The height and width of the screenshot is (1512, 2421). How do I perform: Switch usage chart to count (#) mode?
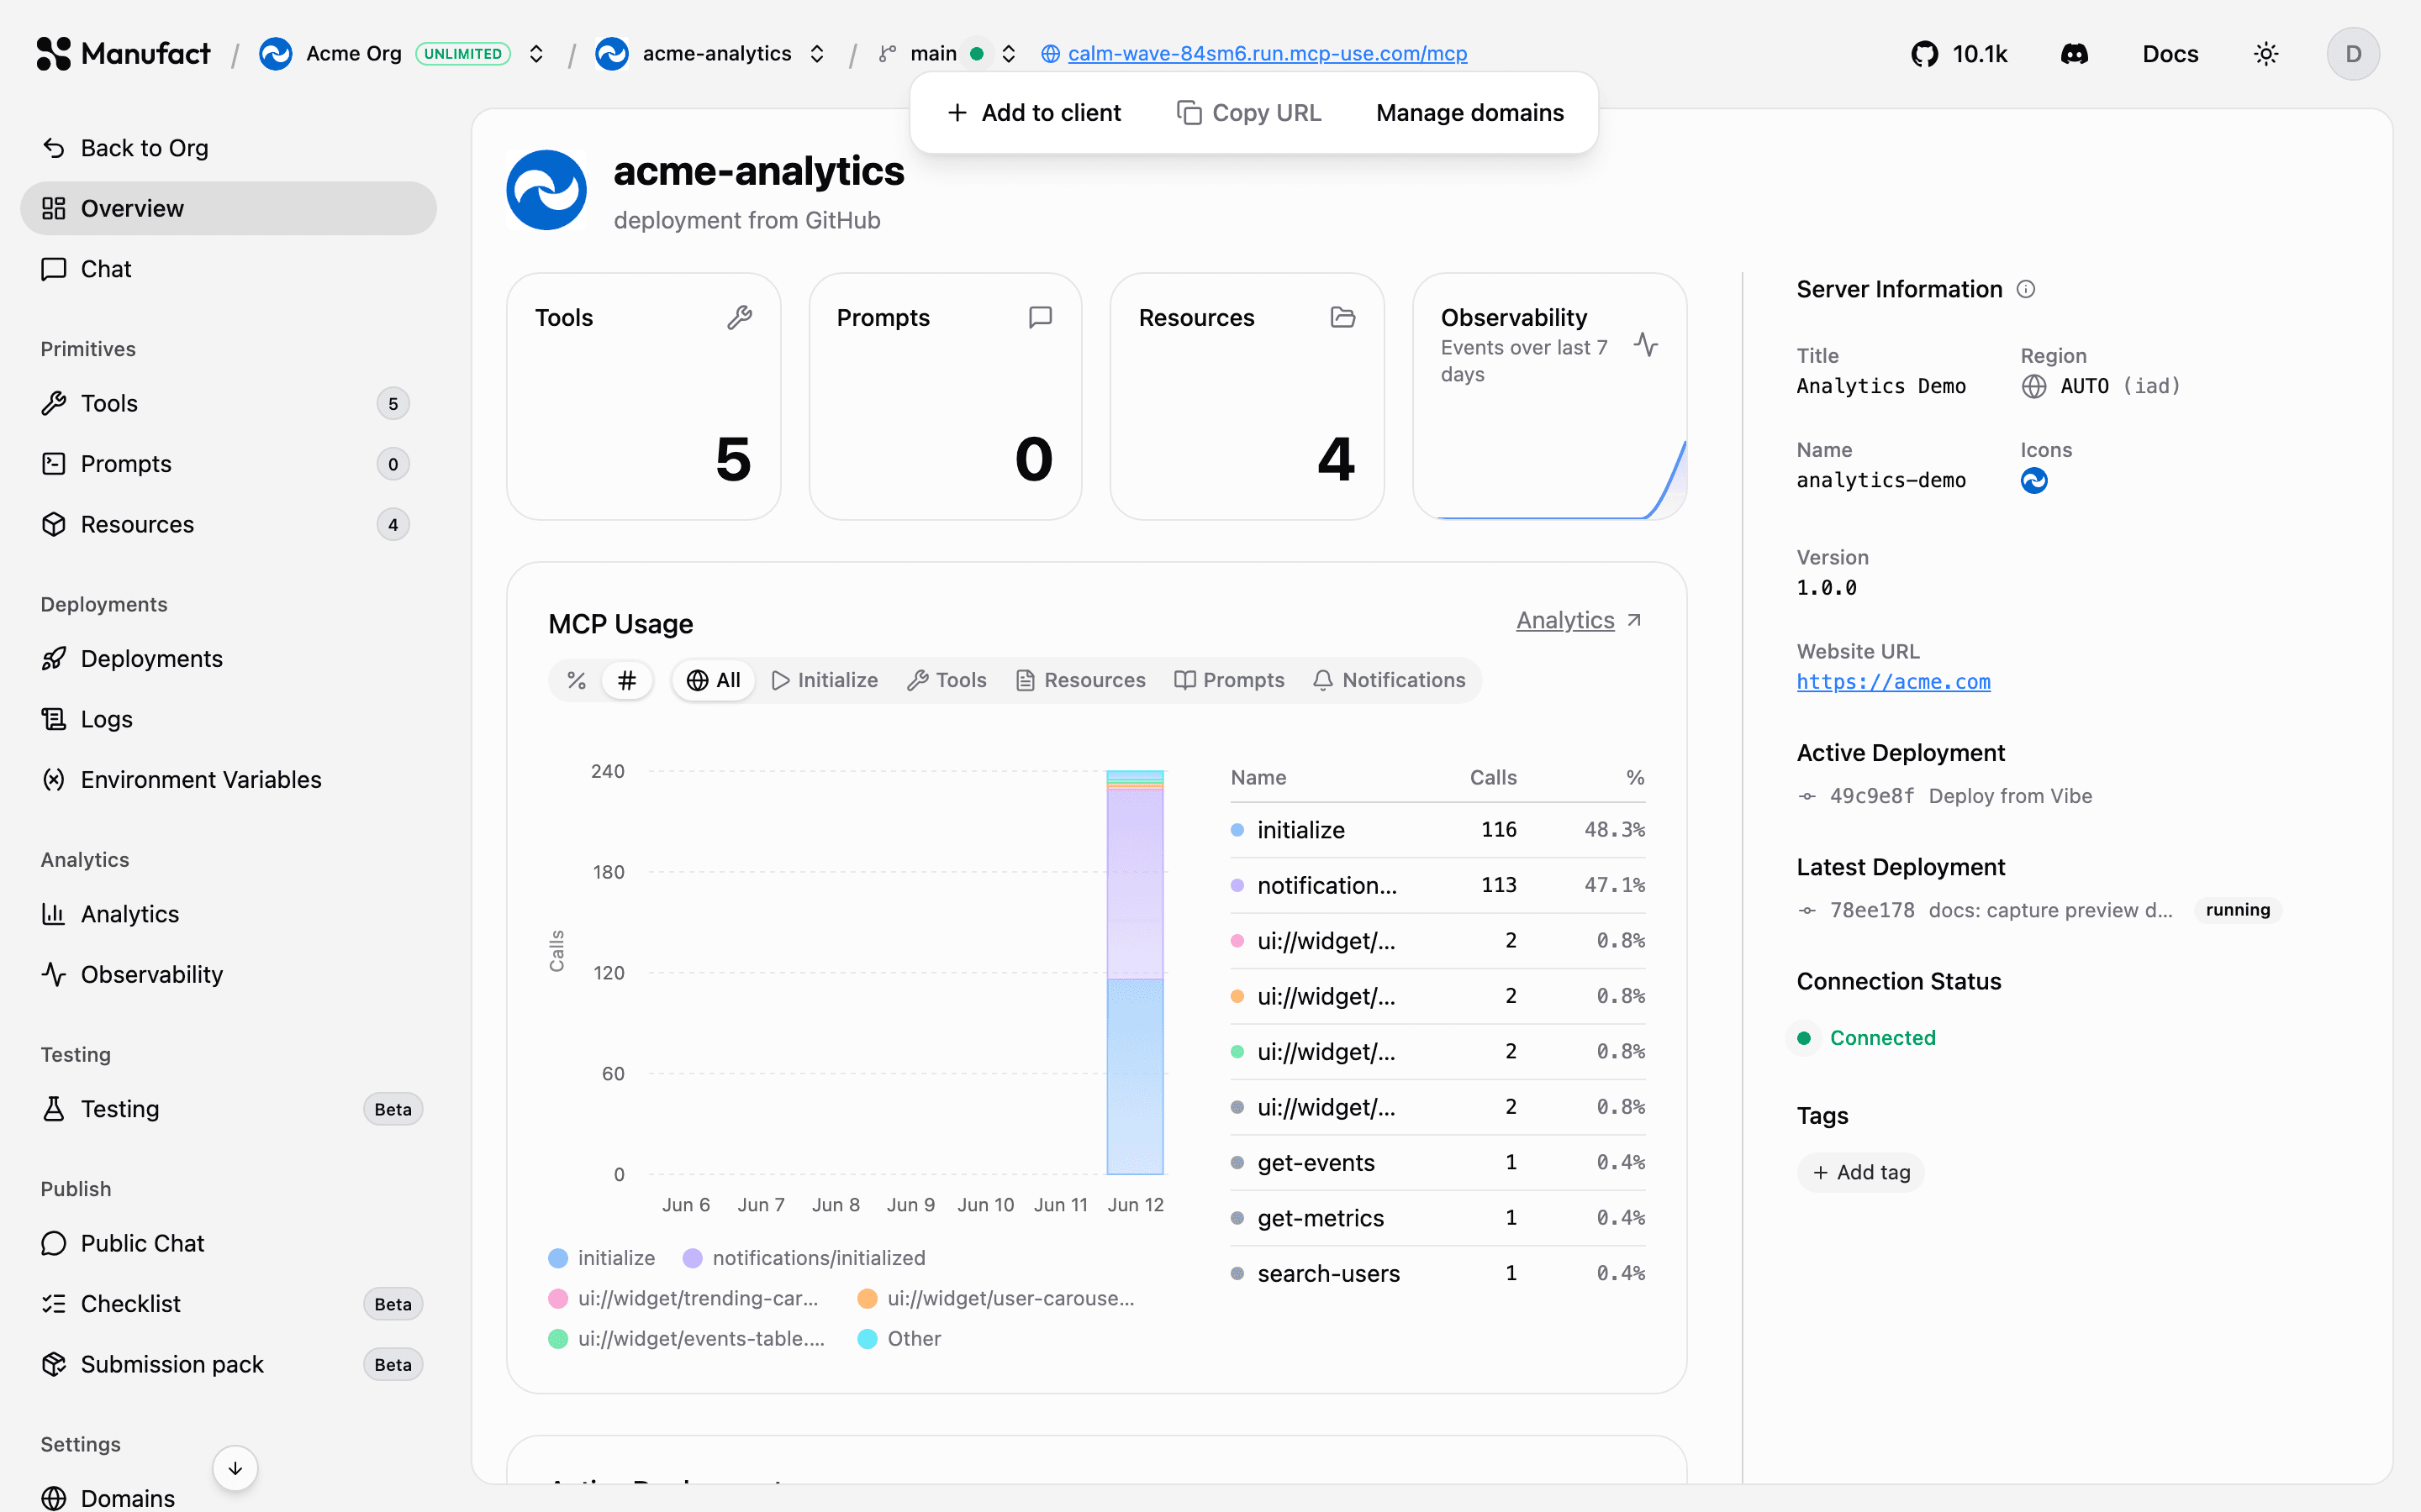627,680
